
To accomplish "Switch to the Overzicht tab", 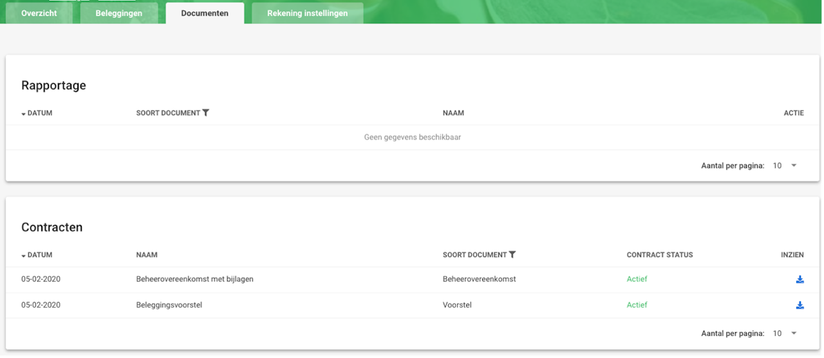I will (x=39, y=13).
